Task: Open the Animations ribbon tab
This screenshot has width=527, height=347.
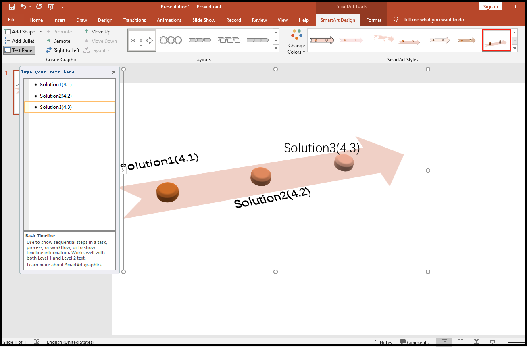Action: pyautogui.click(x=169, y=20)
